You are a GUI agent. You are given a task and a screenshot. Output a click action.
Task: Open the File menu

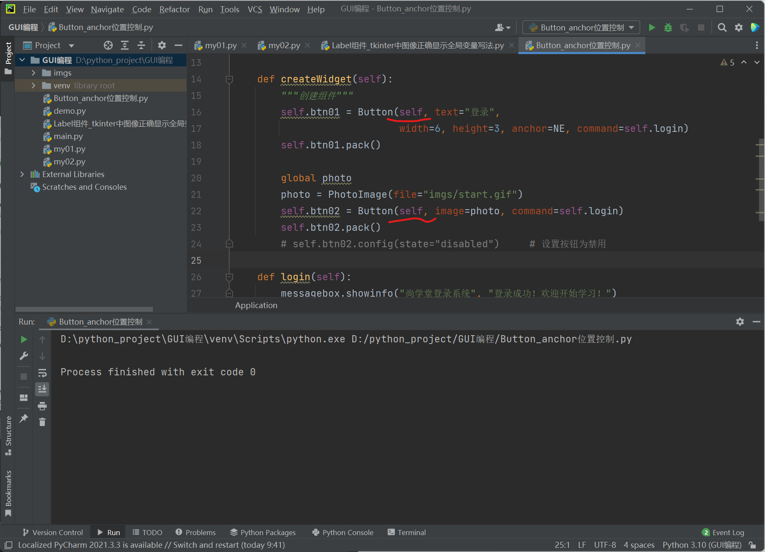[29, 9]
